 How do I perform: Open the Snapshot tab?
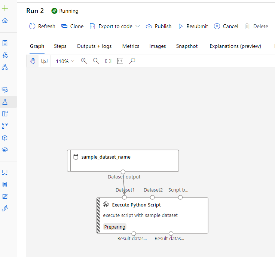[187, 46]
